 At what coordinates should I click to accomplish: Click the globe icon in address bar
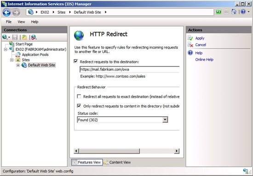tap(31, 12)
